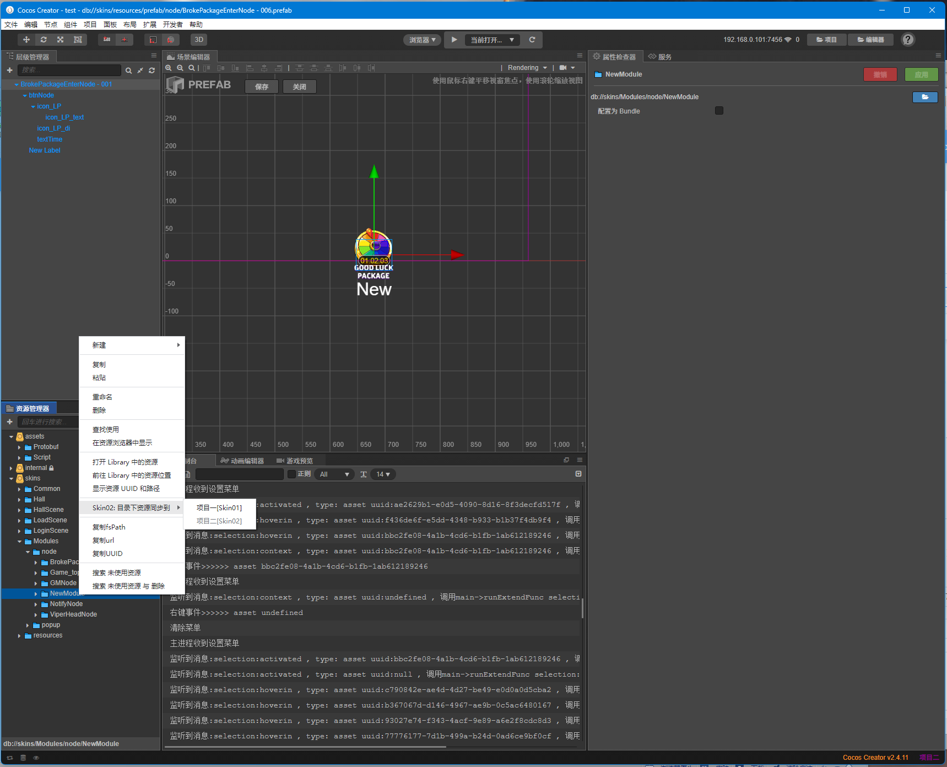Image resolution: width=947 pixels, height=767 pixels.
Task: Select the rect transform tool
Action: point(78,40)
